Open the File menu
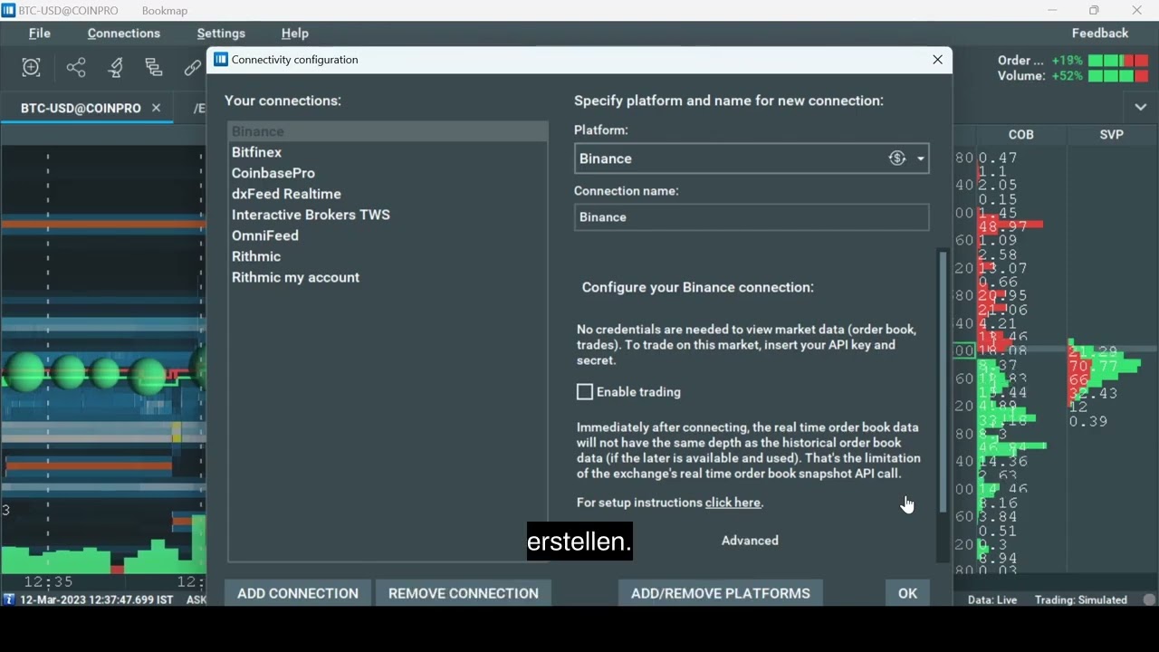1159x652 pixels. (x=40, y=34)
